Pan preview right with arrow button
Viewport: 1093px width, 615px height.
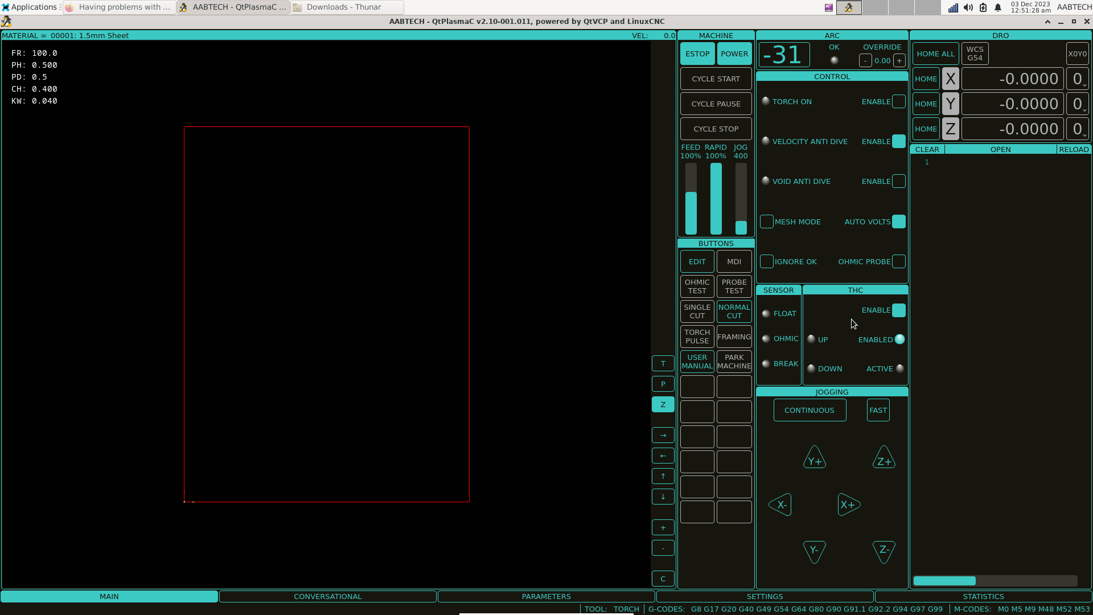(663, 435)
